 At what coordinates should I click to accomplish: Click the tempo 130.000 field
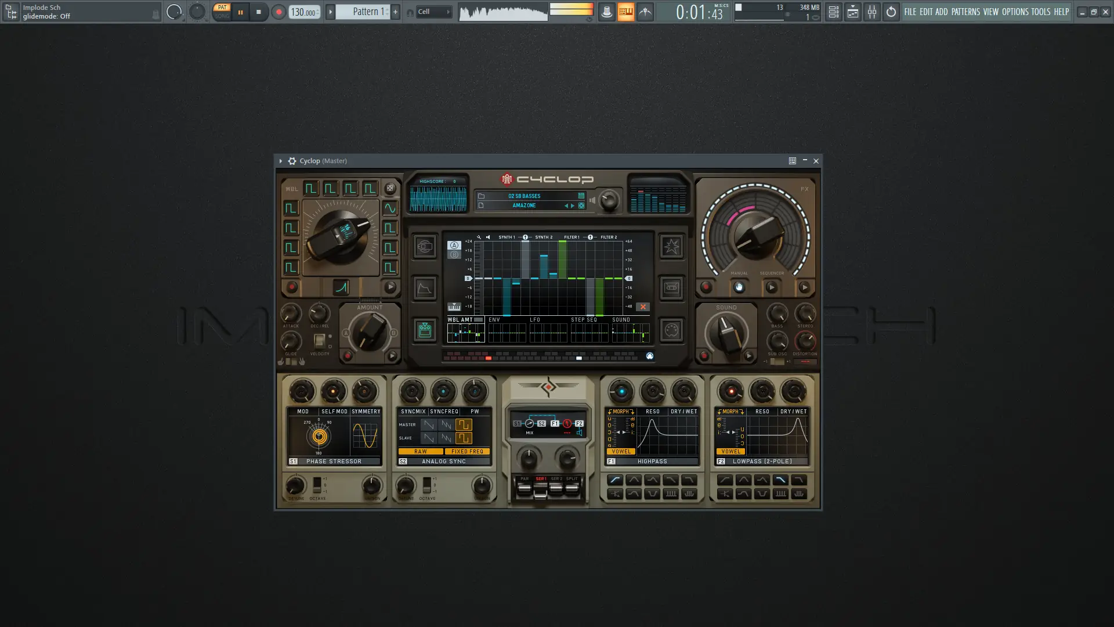point(303,12)
